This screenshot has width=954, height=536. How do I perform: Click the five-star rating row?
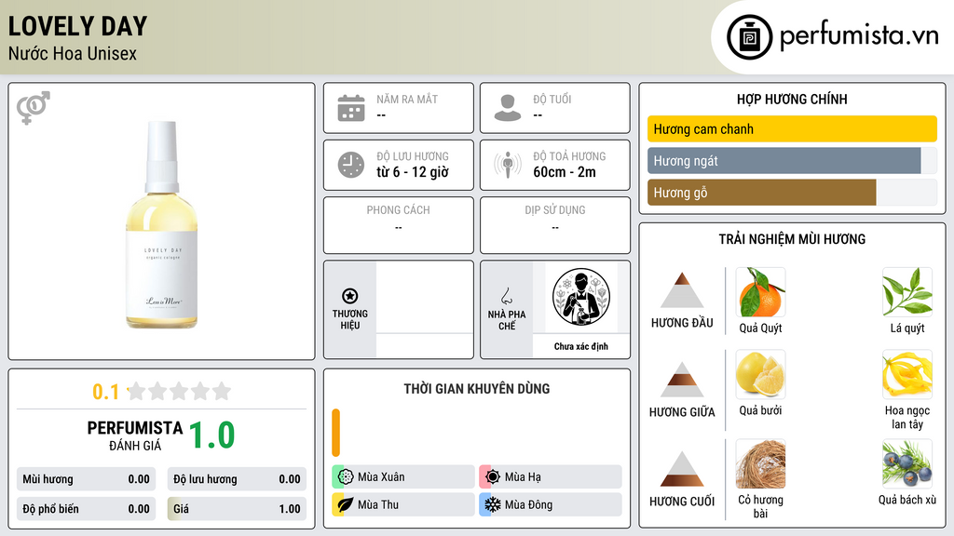pos(179,391)
